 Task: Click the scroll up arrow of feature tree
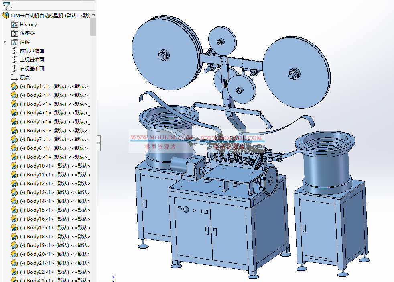[93, 15]
